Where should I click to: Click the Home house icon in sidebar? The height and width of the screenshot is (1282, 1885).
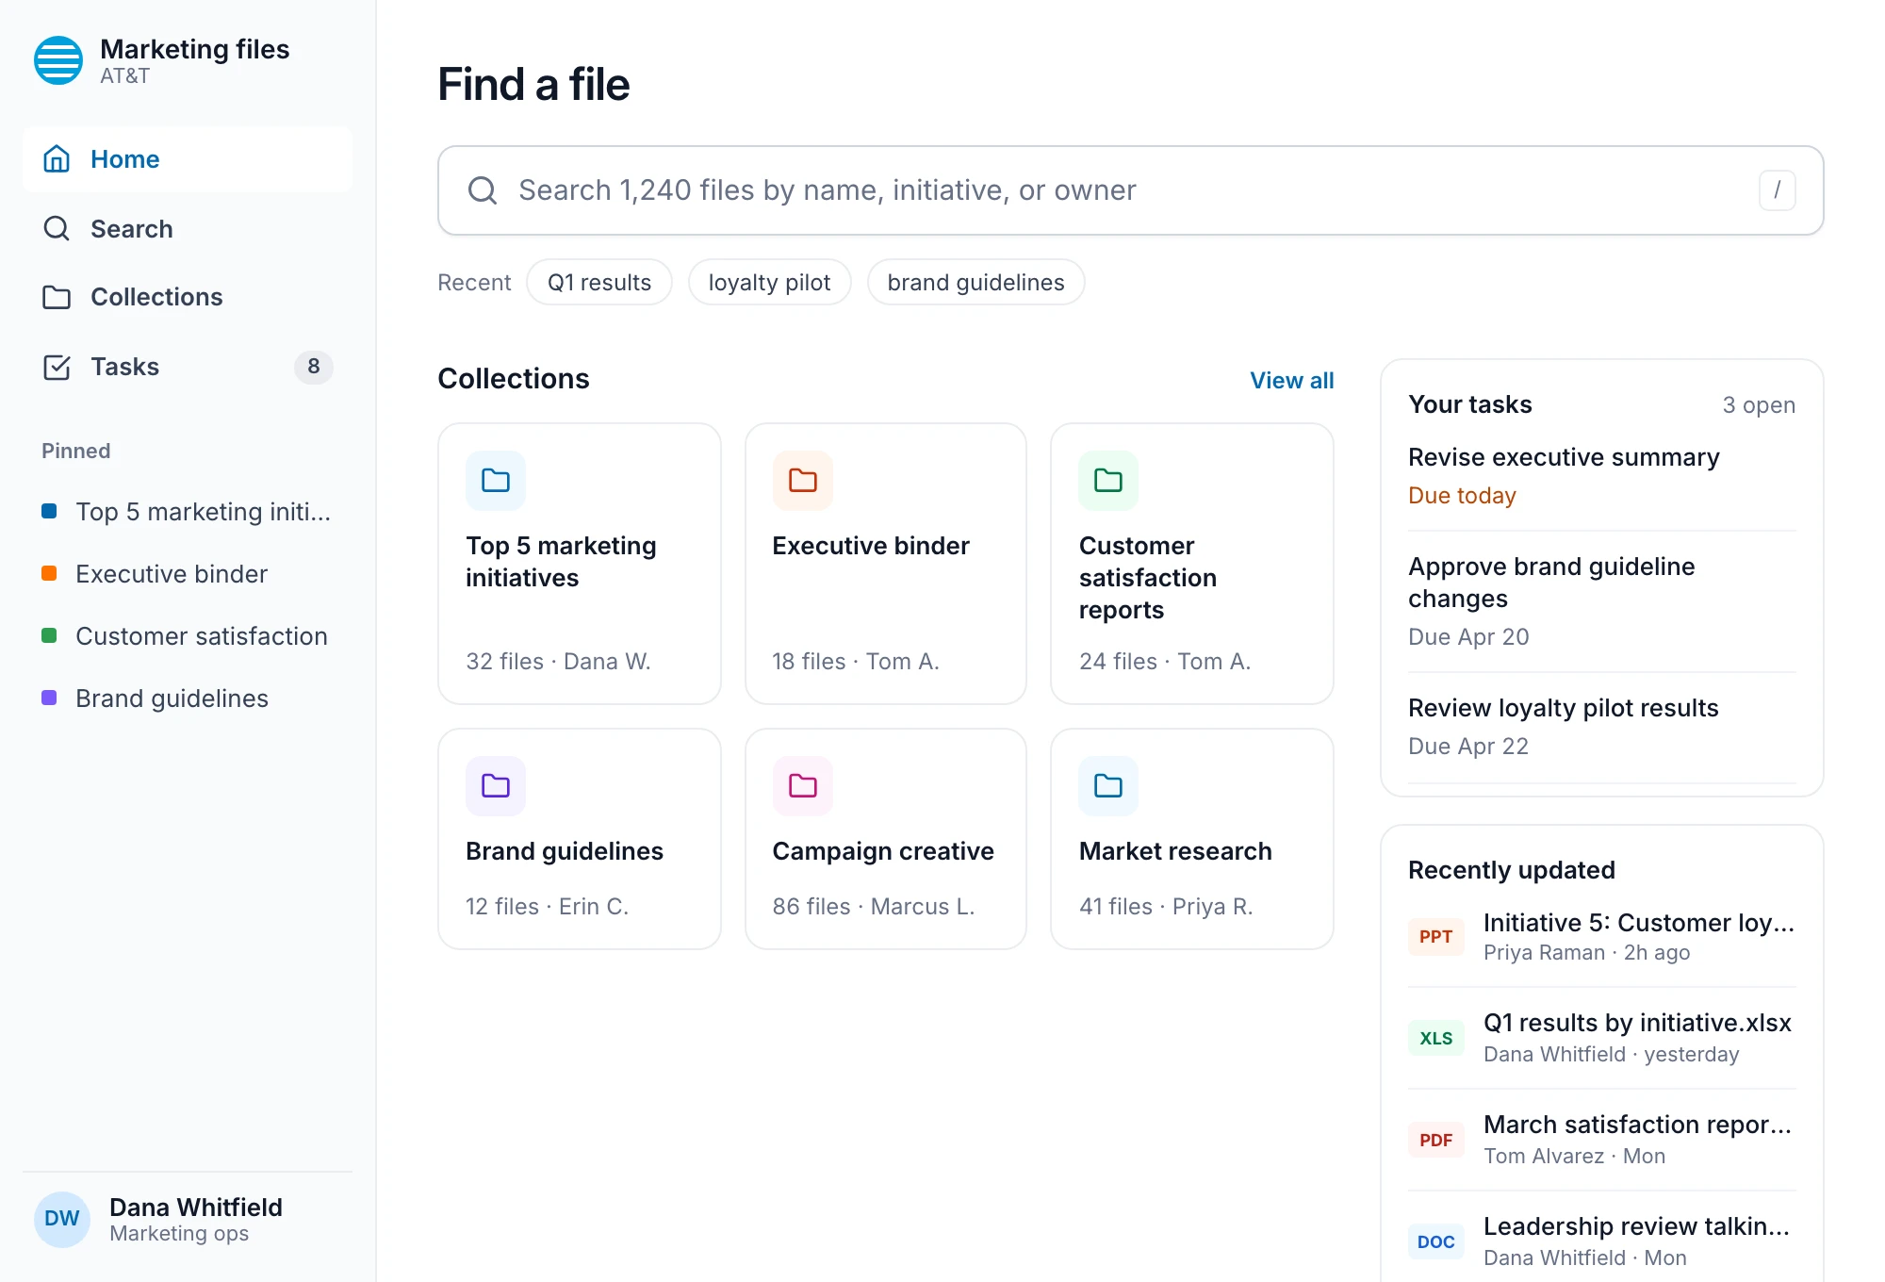pos(57,159)
